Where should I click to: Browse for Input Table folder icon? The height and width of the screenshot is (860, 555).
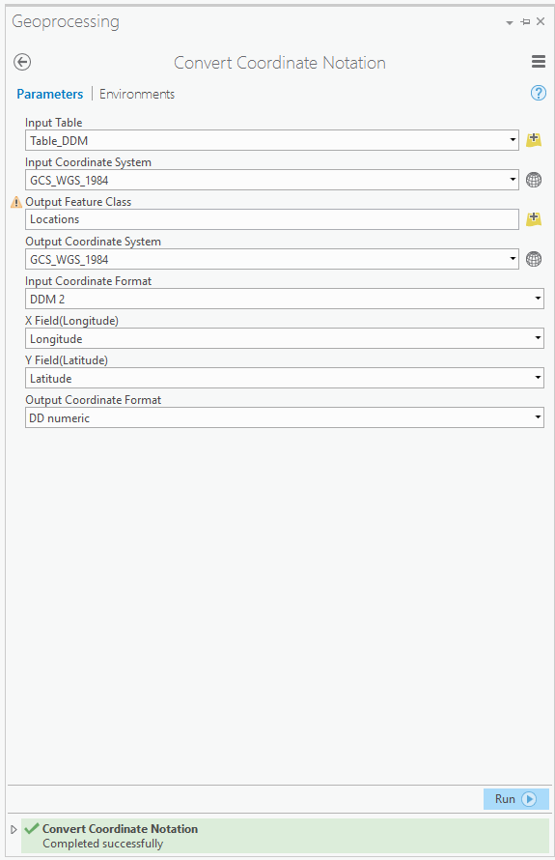pos(534,140)
